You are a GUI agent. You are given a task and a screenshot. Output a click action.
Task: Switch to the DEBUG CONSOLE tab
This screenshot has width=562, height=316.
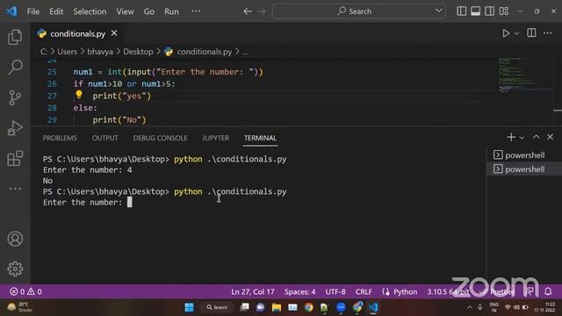coord(160,138)
